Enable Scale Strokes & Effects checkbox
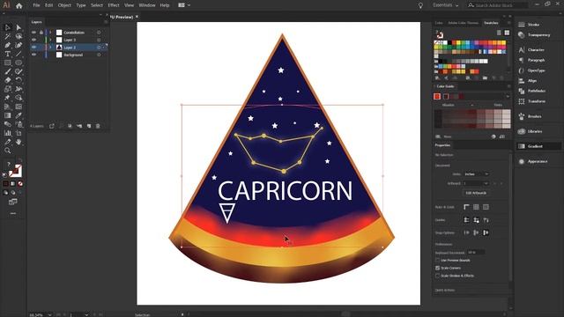The height and width of the screenshot is (317, 564). (437, 276)
